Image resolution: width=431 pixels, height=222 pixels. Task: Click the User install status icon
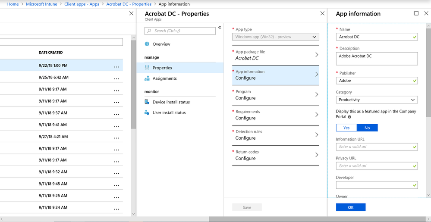[x=147, y=113]
